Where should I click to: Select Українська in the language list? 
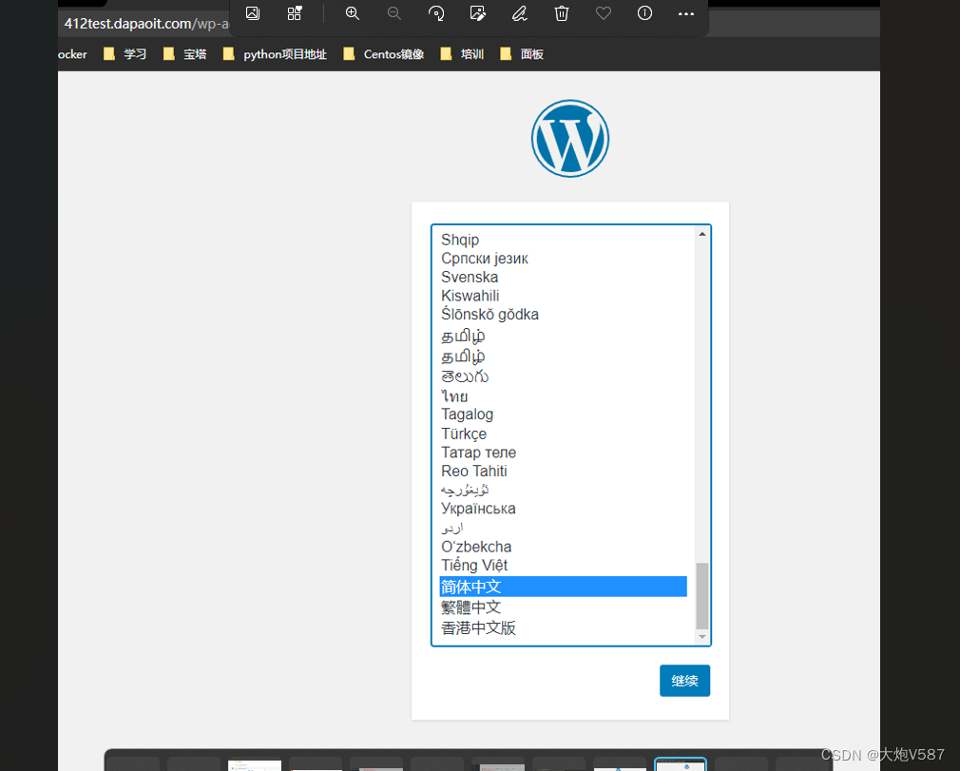pyautogui.click(x=564, y=509)
